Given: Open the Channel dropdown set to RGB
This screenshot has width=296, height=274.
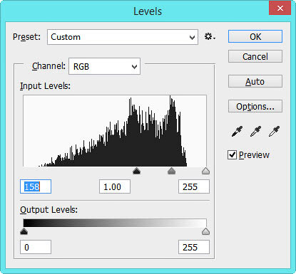Looking at the screenshot, I should (x=104, y=66).
